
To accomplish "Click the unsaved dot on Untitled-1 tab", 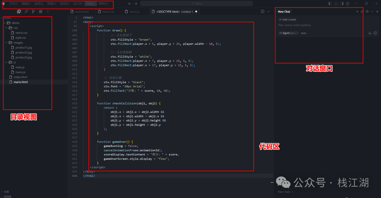I will 196,11.
